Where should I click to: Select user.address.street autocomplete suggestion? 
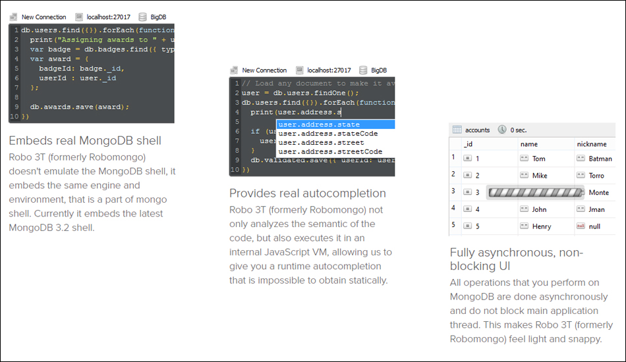336,142
